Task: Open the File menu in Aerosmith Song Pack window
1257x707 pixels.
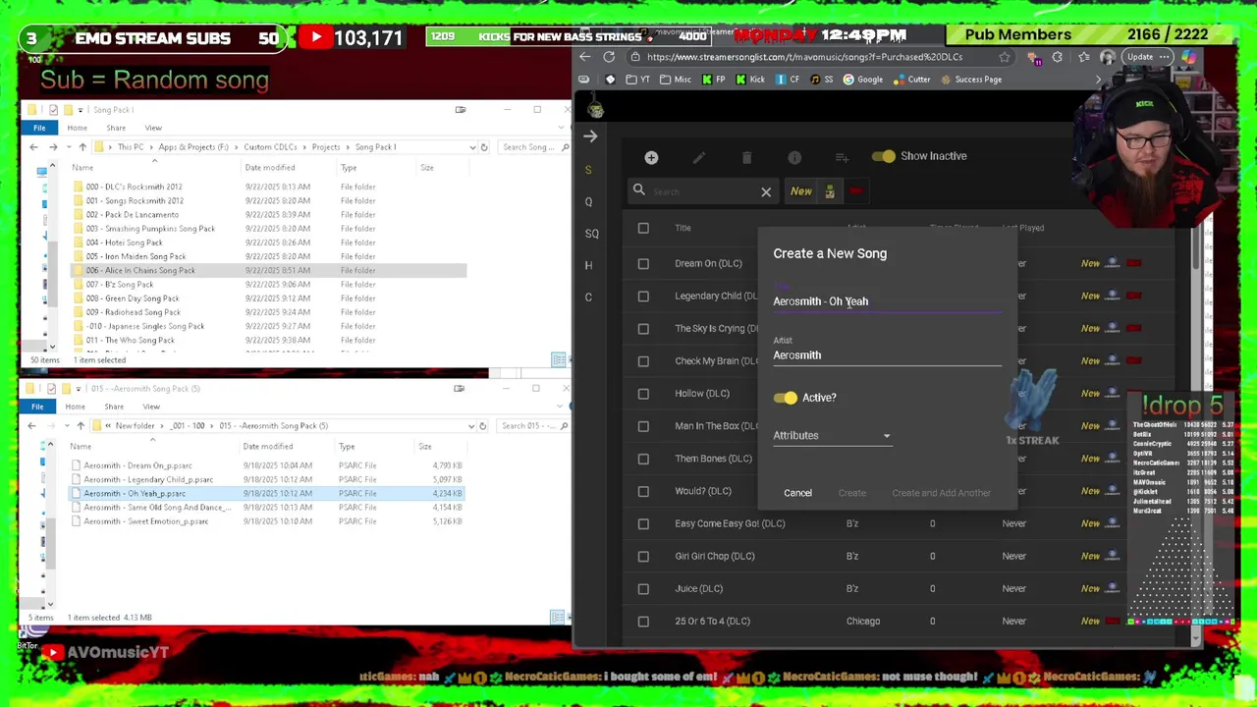Action: pyautogui.click(x=37, y=407)
